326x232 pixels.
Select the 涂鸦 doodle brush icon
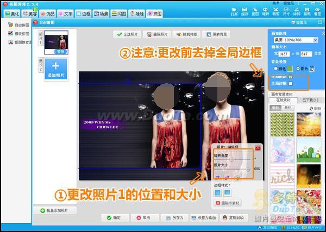click(297, 12)
